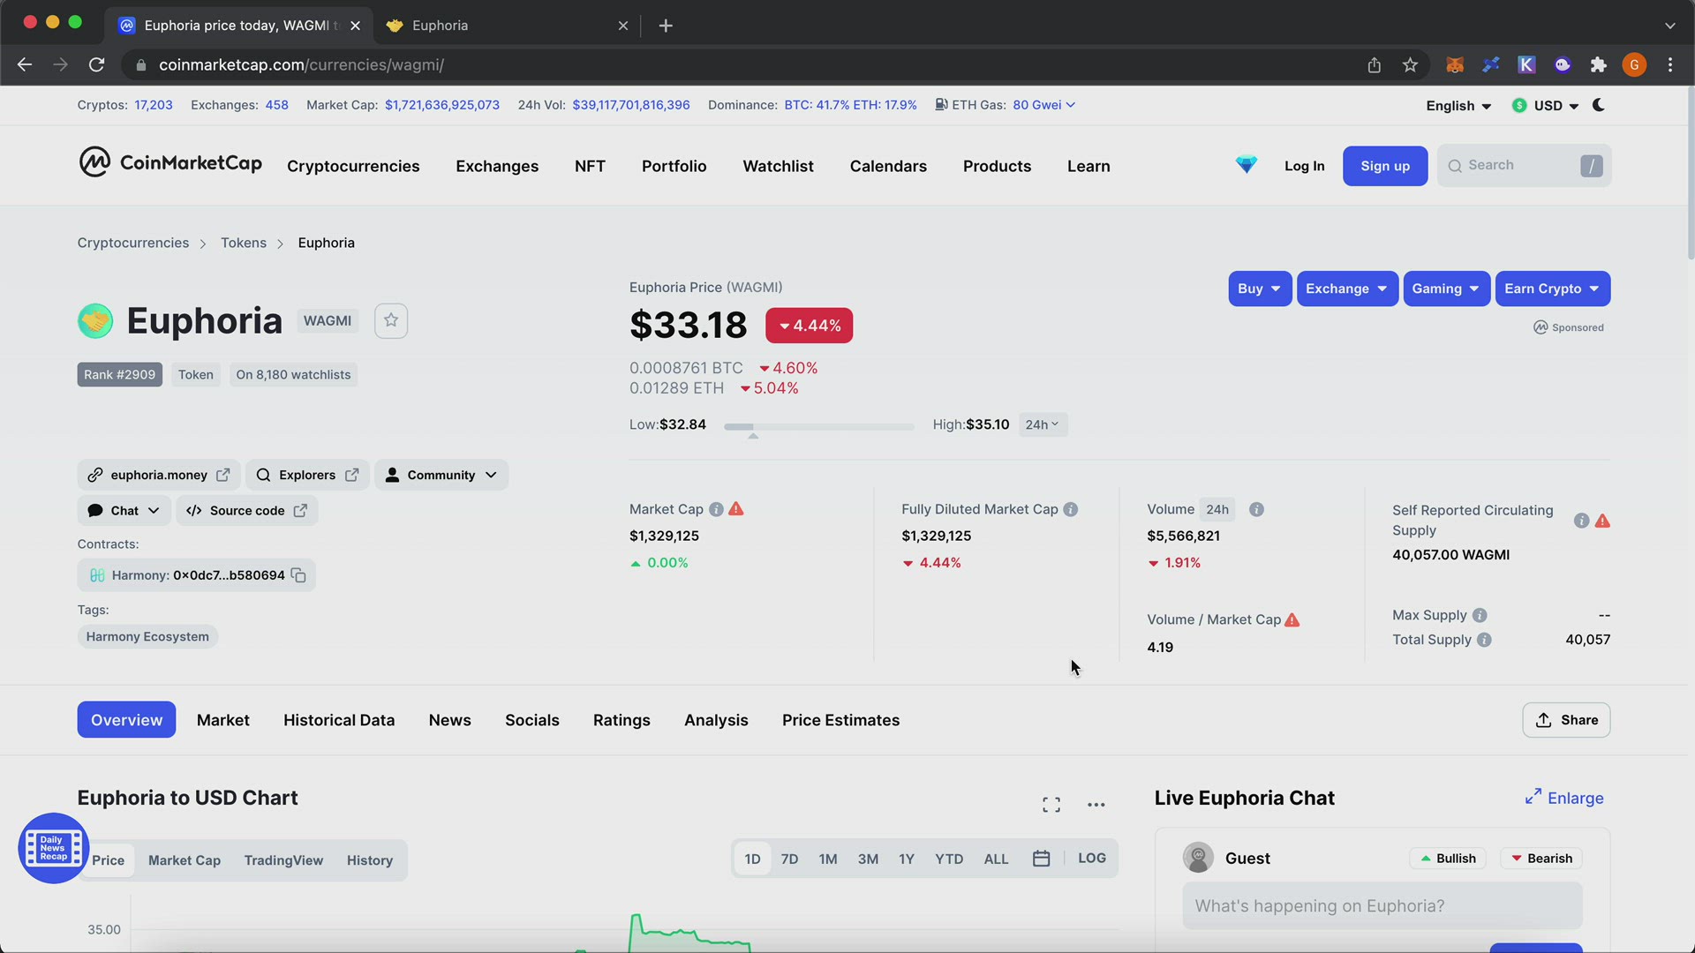
Task: Open the Daily News Recap badge
Action: pyautogui.click(x=53, y=848)
